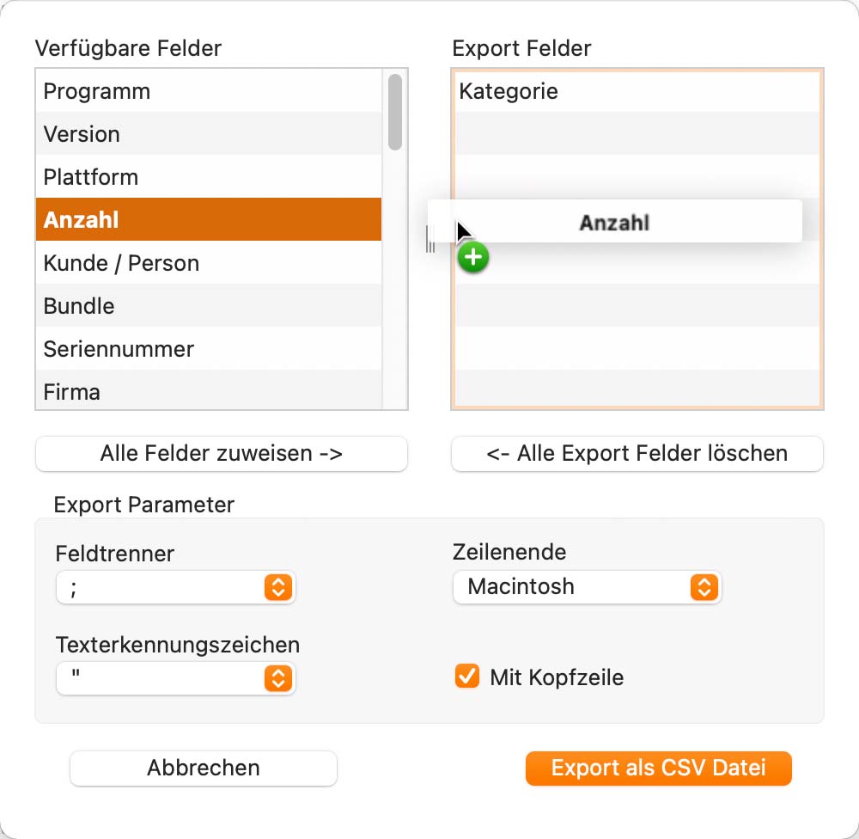Open the Texterkennungszeichen dropdown

click(x=175, y=678)
